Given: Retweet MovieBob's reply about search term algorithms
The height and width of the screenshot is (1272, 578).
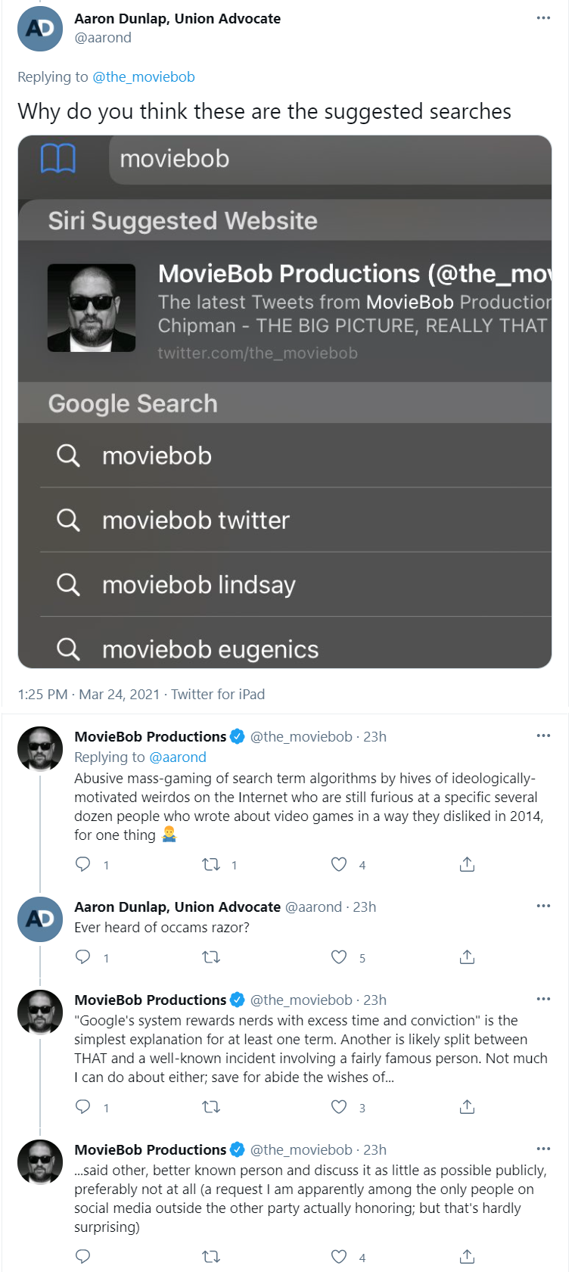Looking at the screenshot, I should (x=211, y=864).
